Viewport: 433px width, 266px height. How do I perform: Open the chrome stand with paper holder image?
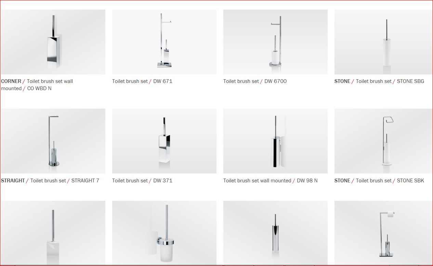pos(383,233)
